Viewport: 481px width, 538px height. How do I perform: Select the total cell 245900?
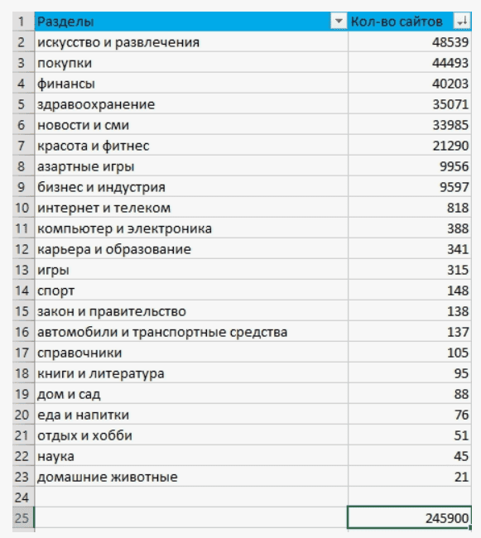tap(410, 517)
